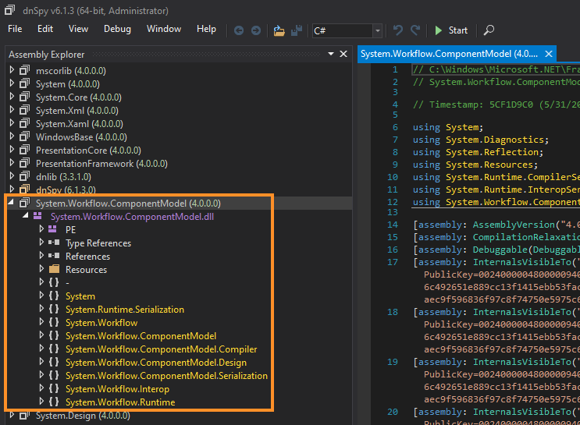Open the C# language dropdown

pos(378,30)
